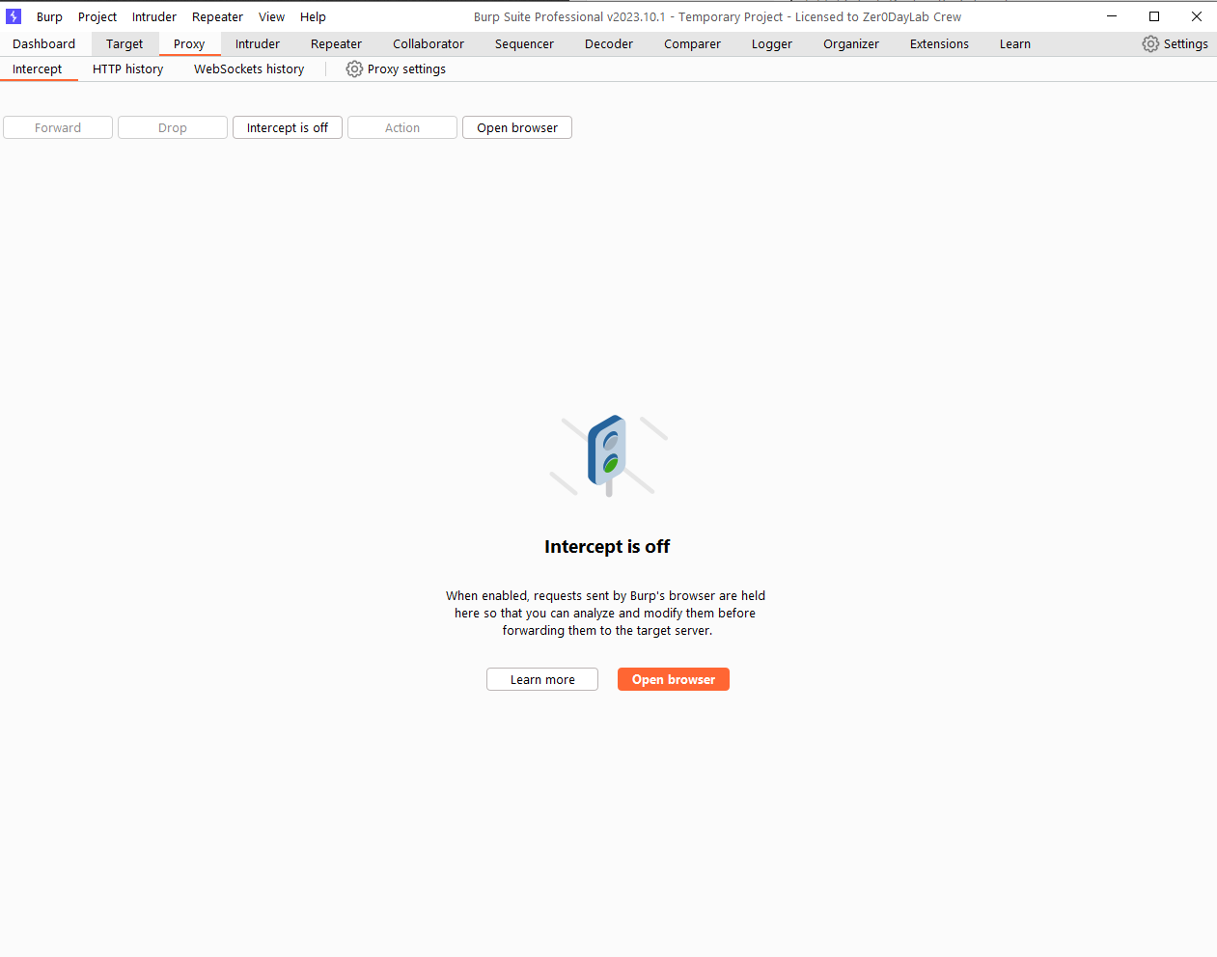
Task: Click the orange Open browser button
Action: pos(674,680)
